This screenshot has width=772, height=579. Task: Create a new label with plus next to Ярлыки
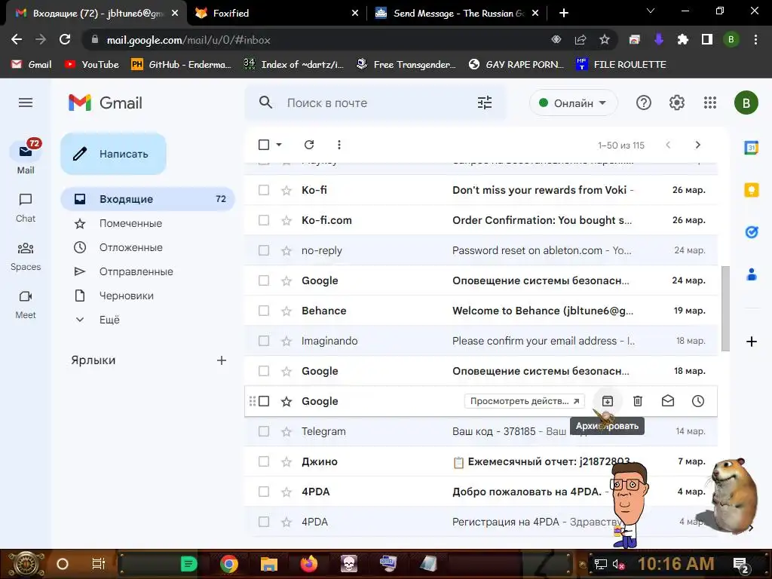tap(222, 360)
